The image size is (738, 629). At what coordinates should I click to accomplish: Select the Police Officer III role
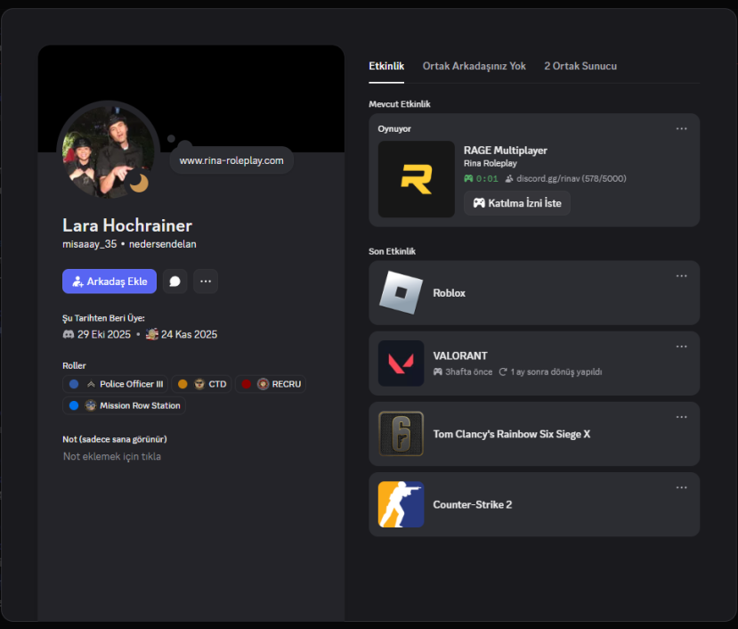116,384
